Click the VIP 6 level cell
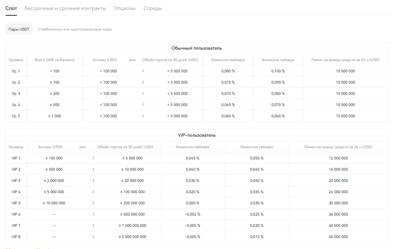Screen dimensions: 404x249 click(16, 214)
